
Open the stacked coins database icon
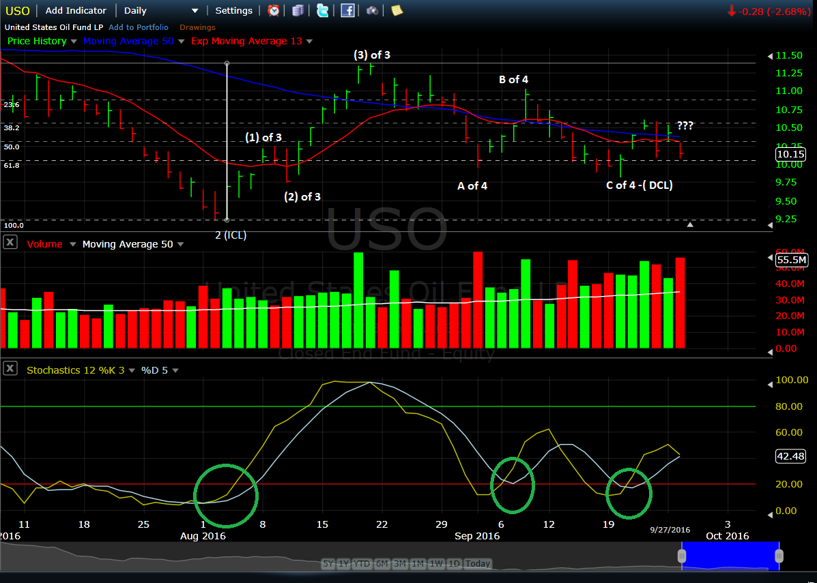point(298,10)
